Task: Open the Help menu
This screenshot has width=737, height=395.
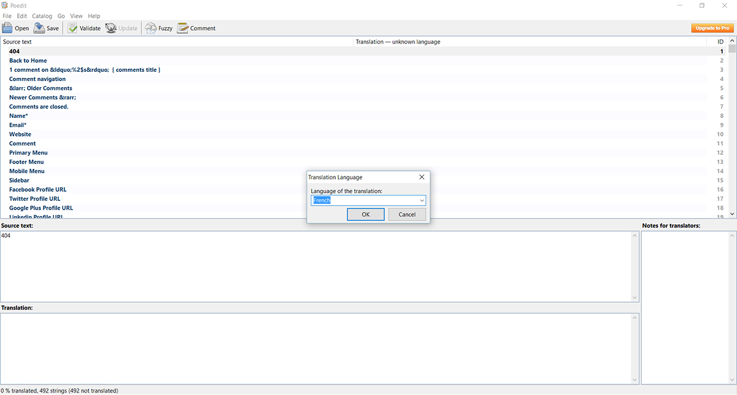Action: pyautogui.click(x=94, y=16)
